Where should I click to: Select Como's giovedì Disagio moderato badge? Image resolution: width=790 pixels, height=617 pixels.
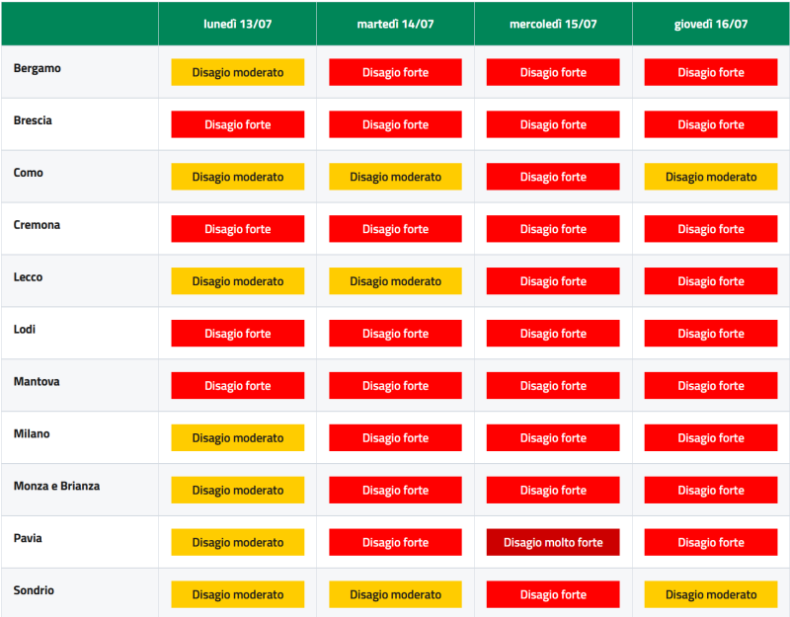tap(711, 177)
